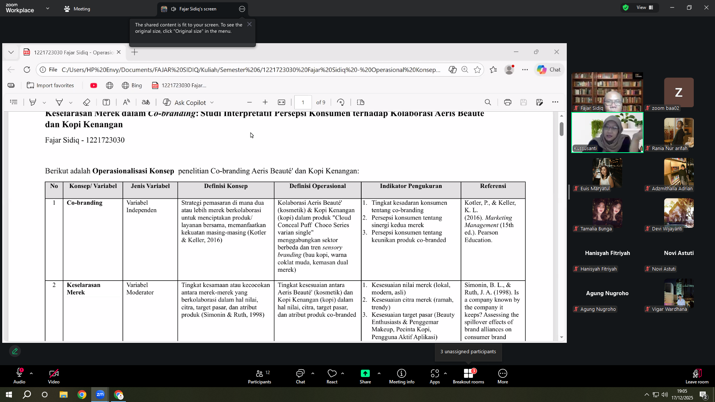Click the fit to width icon
This screenshot has width=715, height=402.
[282, 102]
